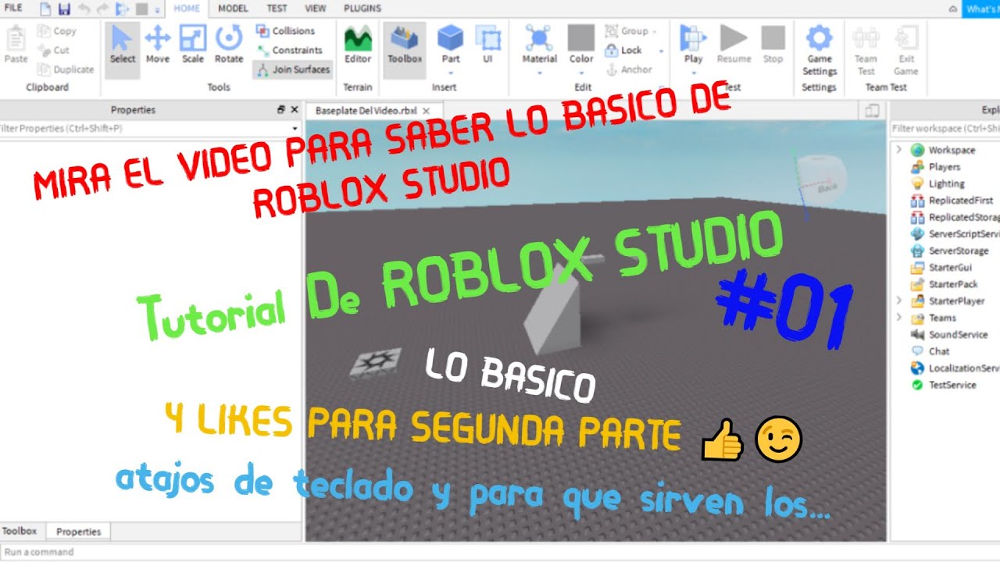Image resolution: width=1000 pixels, height=562 pixels.
Task: Click the Run a command bar
Action: (500, 552)
